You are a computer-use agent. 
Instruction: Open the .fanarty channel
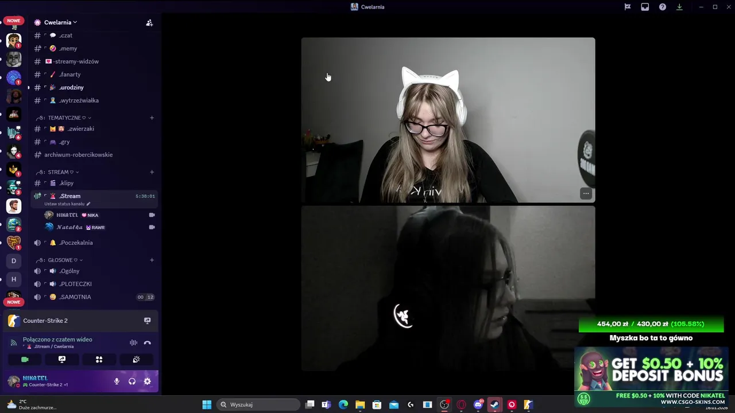click(94, 75)
